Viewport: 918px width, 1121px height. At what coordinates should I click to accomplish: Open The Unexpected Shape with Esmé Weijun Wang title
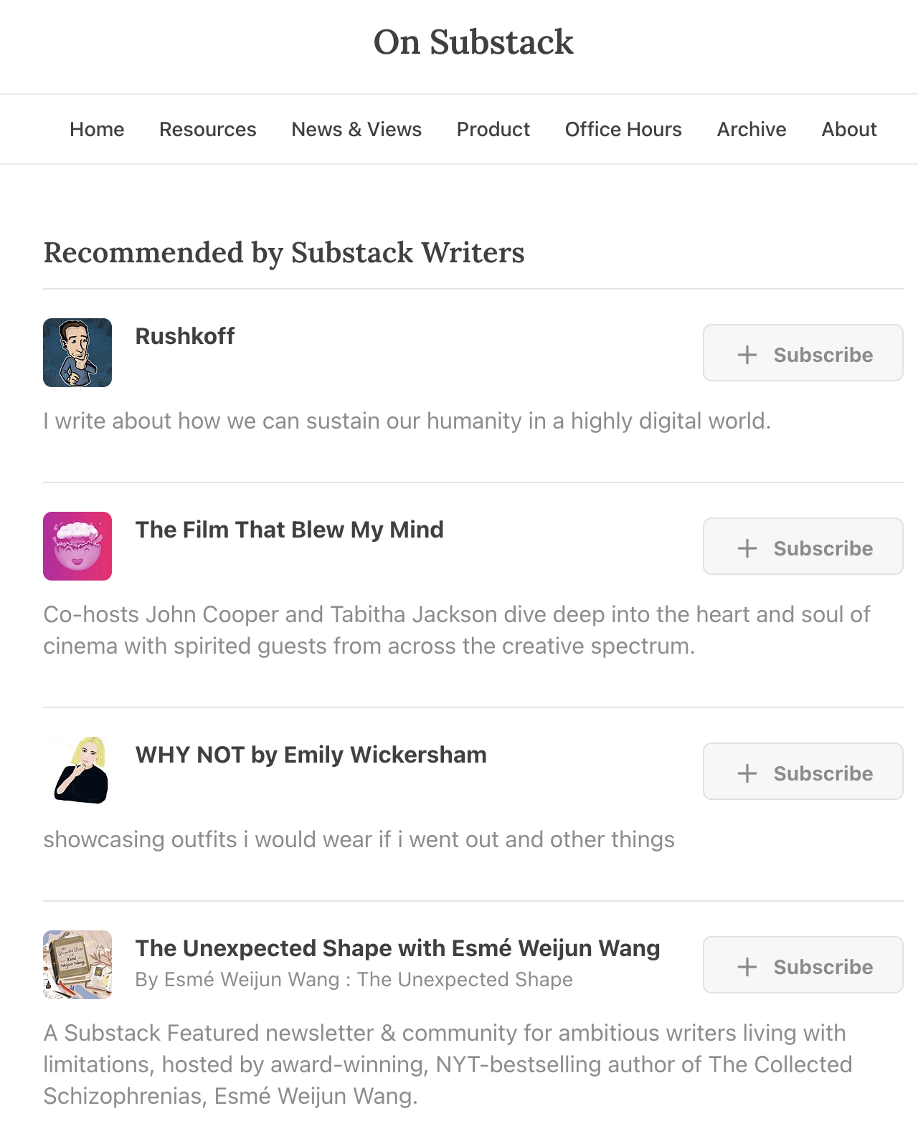click(x=398, y=948)
